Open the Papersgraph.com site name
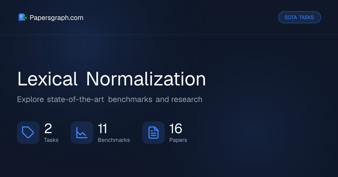Viewport: 338px width, 177px height. [x=56, y=18]
